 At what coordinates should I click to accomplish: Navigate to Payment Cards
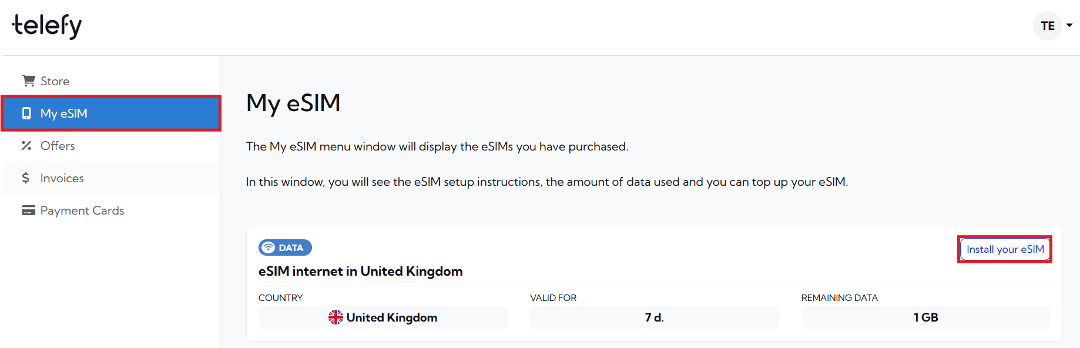click(x=82, y=210)
